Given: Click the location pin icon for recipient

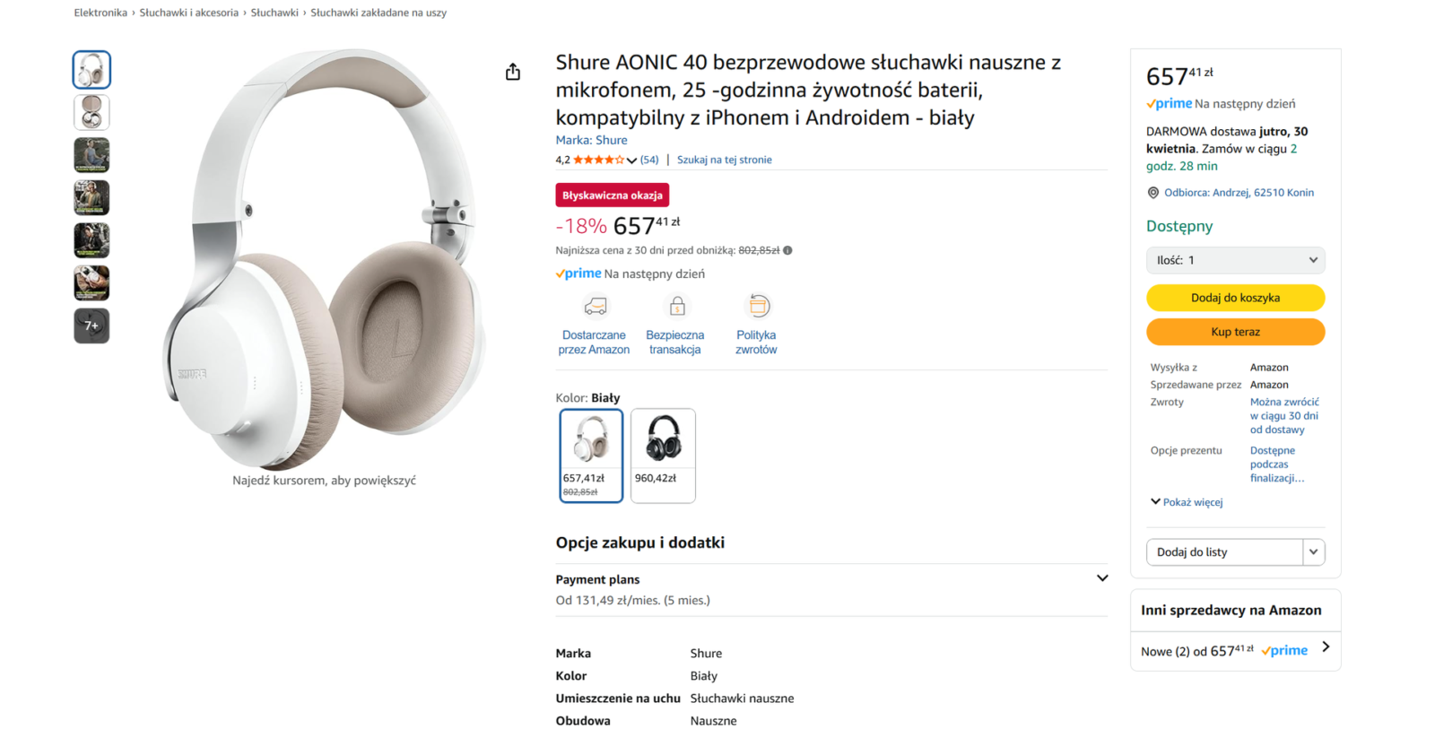Looking at the screenshot, I should (1153, 193).
